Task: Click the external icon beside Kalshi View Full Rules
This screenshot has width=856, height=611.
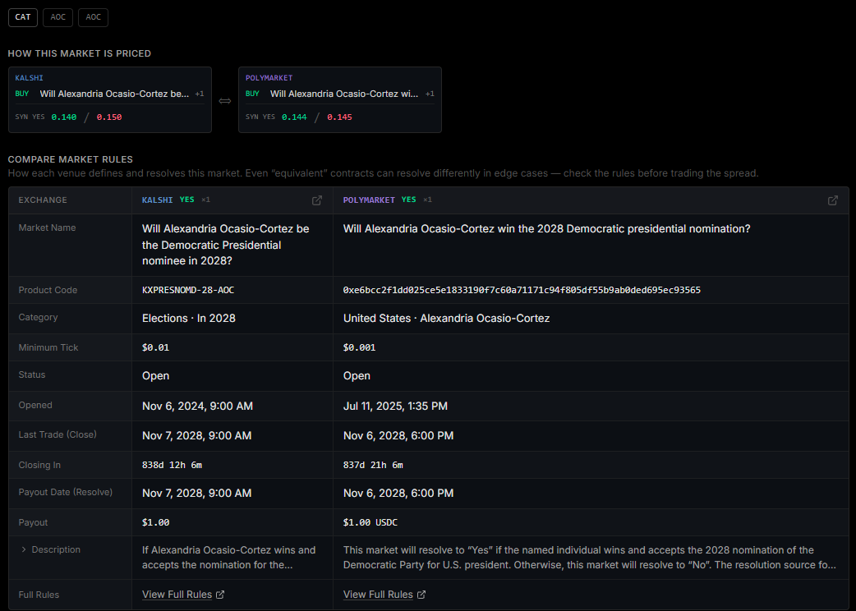Action: pyautogui.click(x=220, y=595)
